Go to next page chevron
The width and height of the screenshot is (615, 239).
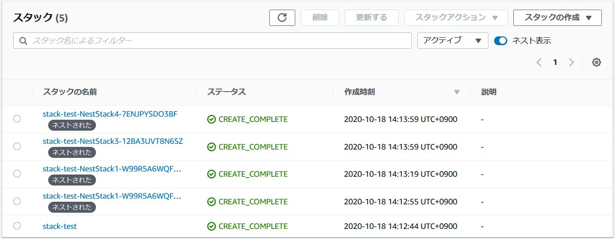tap(571, 62)
